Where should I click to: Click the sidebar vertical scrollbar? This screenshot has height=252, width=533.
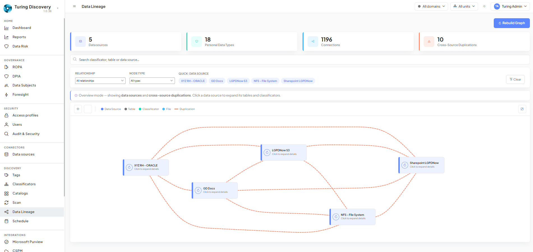(64, 107)
